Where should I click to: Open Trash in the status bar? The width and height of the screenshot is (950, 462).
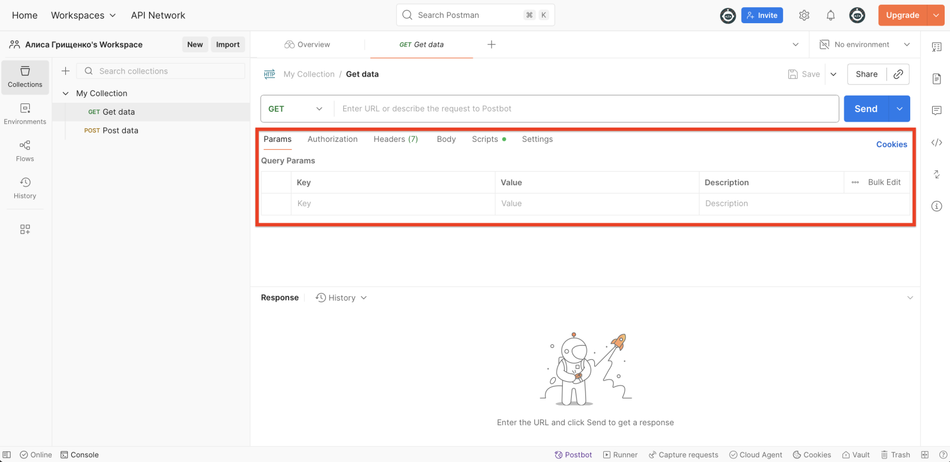895,455
